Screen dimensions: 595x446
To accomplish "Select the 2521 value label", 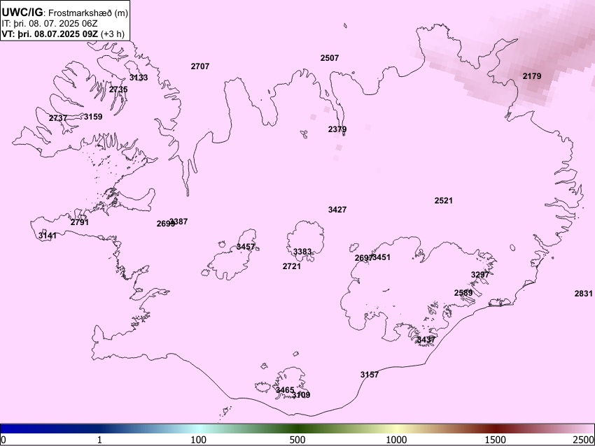I will coord(443,201).
